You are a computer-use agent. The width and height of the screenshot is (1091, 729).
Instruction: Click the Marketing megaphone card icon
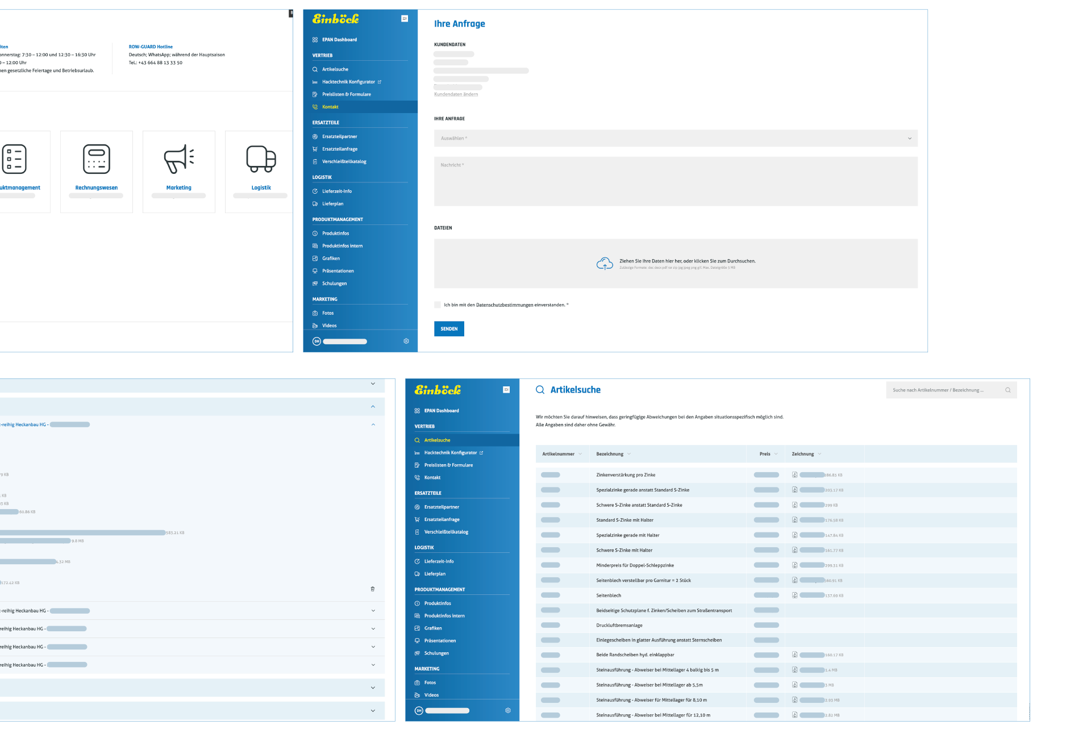pos(179,159)
